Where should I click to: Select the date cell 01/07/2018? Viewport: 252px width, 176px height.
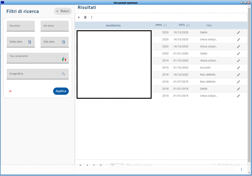[x=181, y=82]
